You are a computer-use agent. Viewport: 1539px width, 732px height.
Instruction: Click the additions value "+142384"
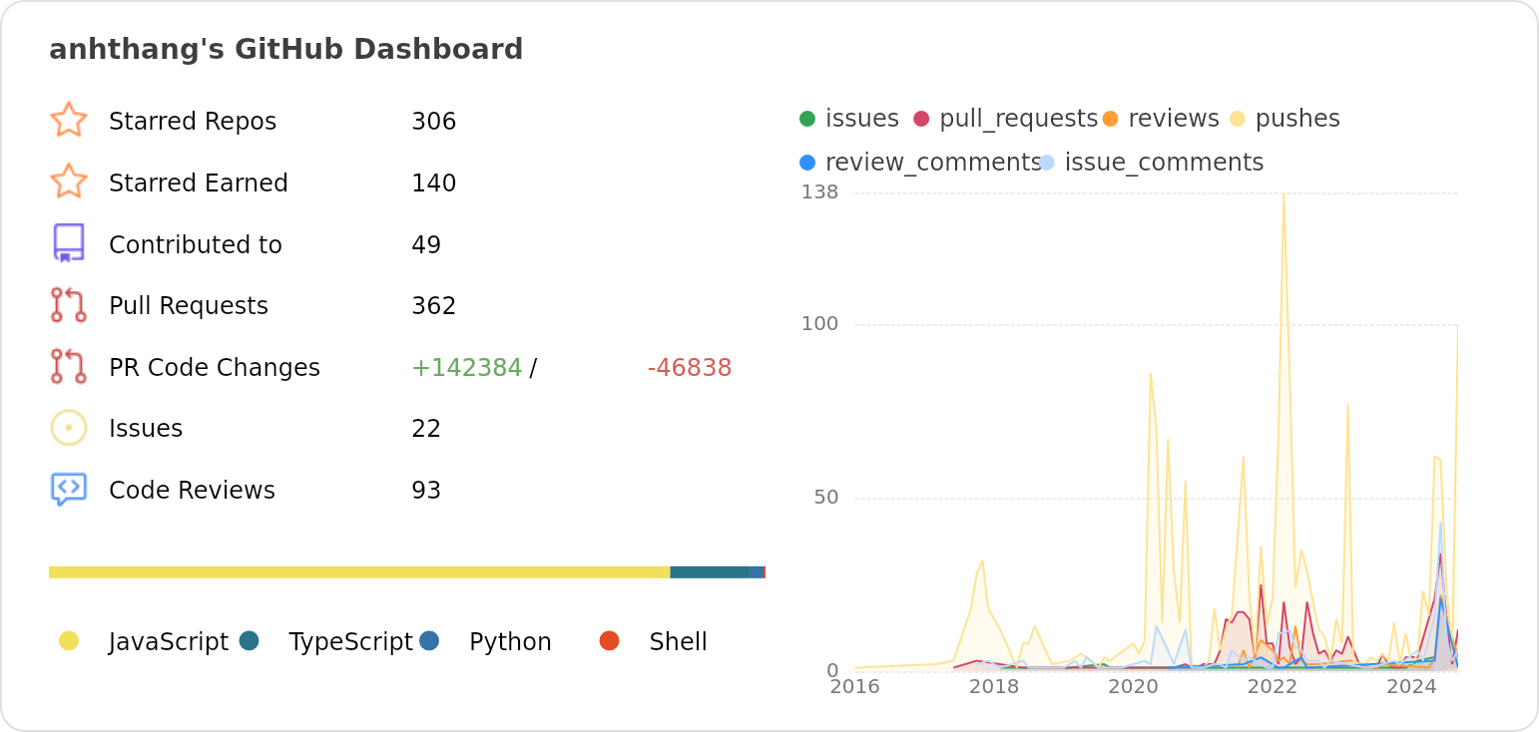pos(467,368)
